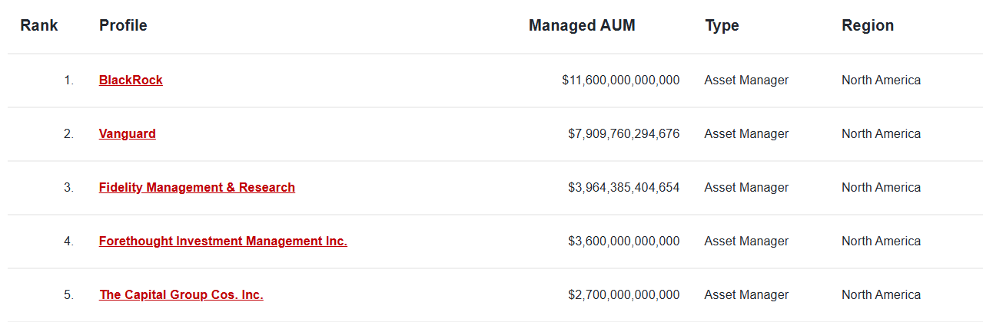Click Vanguard's $7,909,760,294,676 AUM value
This screenshot has height=322, width=983.
[x=623, y=133]
